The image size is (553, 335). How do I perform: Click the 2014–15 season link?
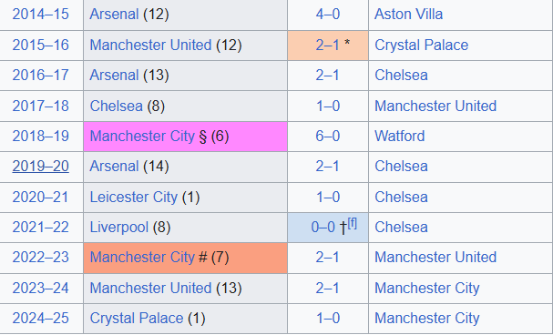(x=41, y=15)
